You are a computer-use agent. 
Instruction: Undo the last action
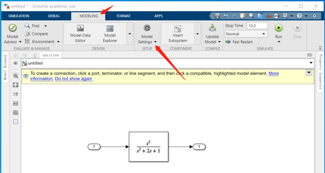click(x=226, y=16)
